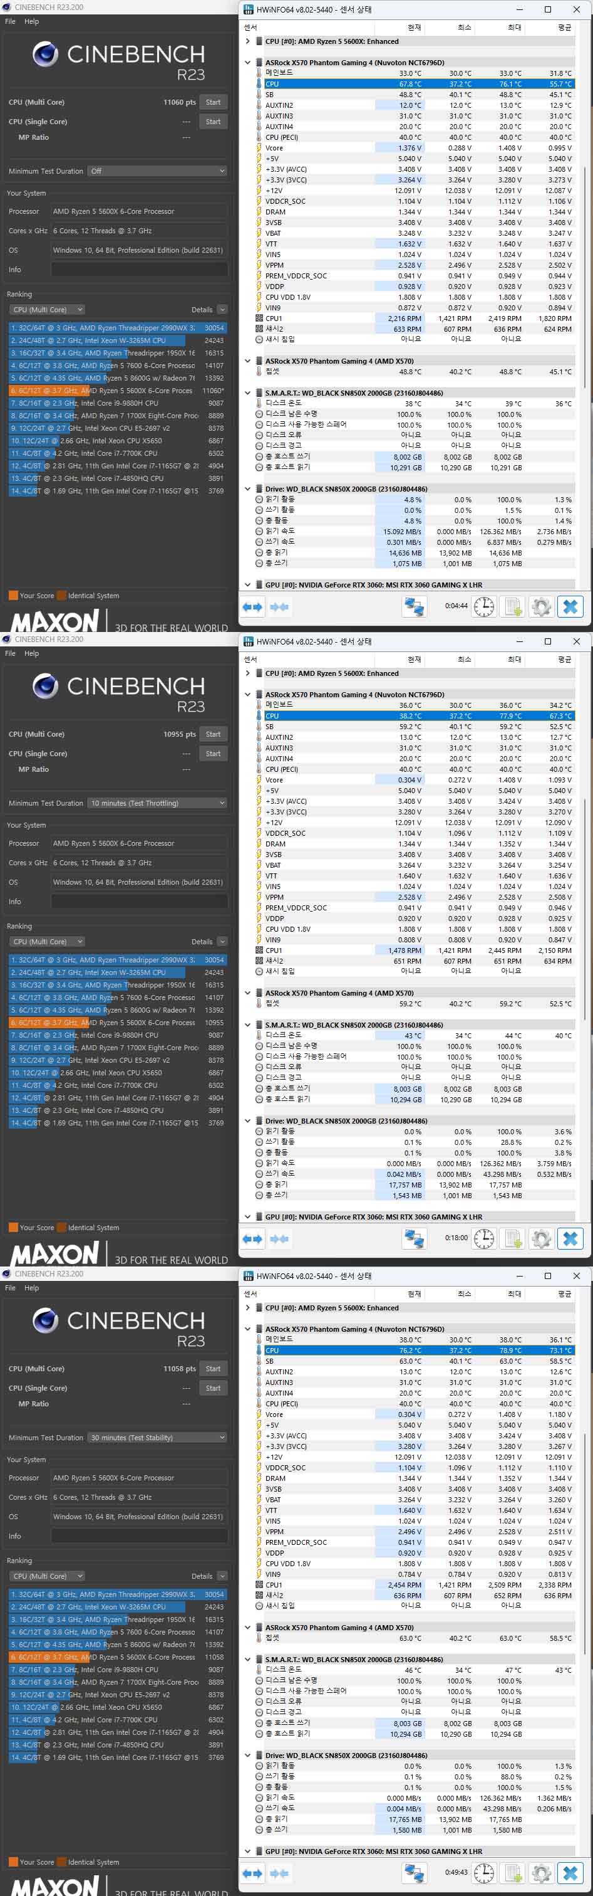
Task: Reset the clock icon next to 0:18:00
Action: tap(483, 1239)
